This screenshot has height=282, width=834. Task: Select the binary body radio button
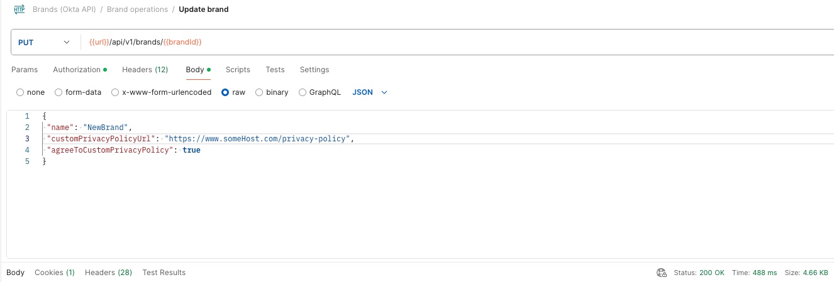click(259, 92)
